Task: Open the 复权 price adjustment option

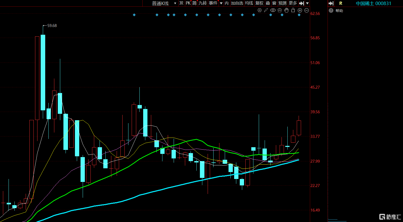Action: pos(259,3)
